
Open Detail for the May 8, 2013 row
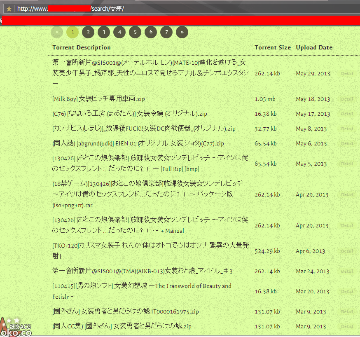point(347,129)
